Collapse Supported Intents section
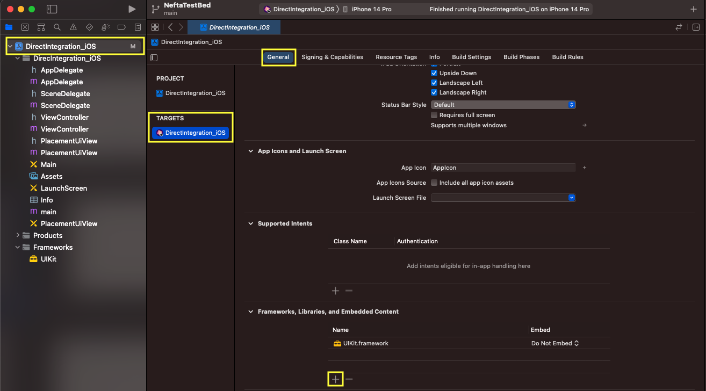706x391 pixels. pyautogui.click(x=250, y=223)
